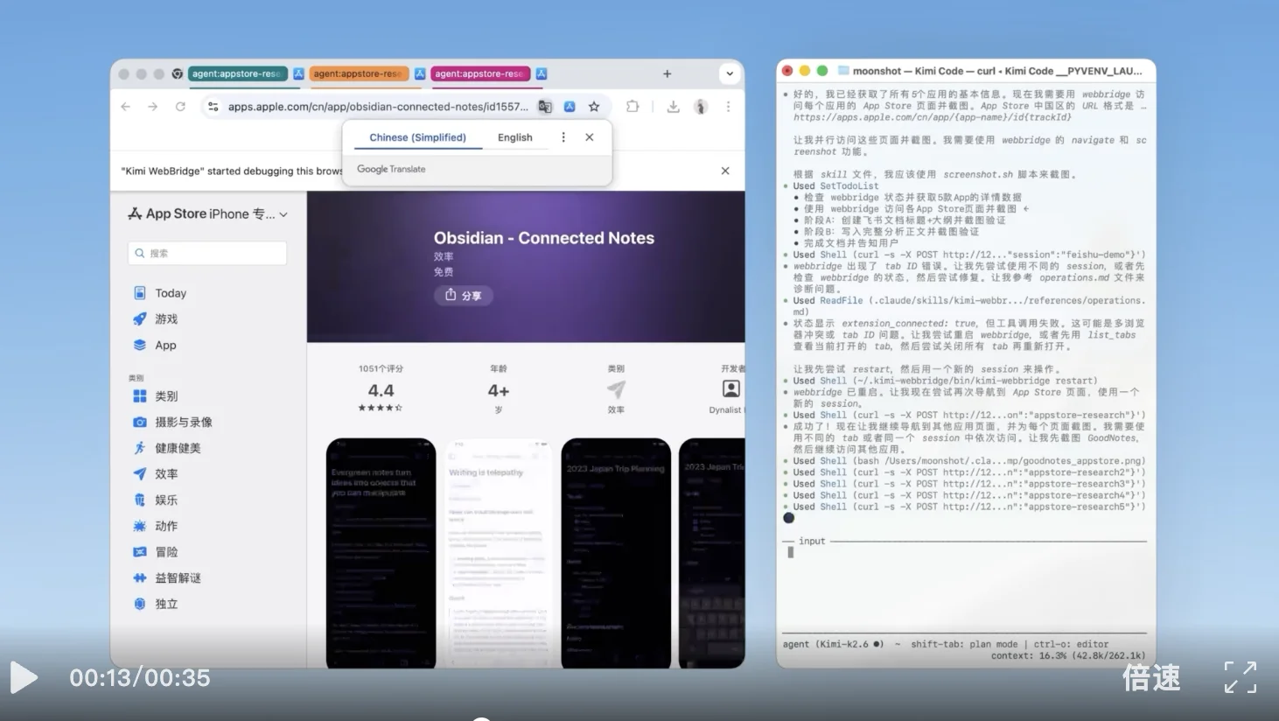
Task: Click the 4.4 rating with 1051 reviews
Action: pos(381,390)
